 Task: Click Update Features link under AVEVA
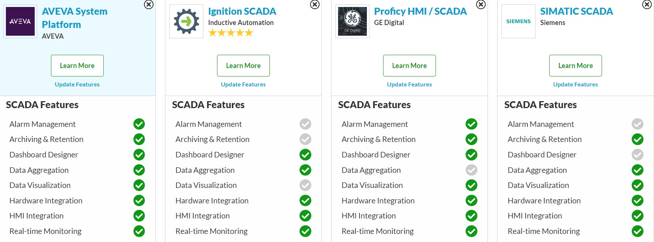77,84
